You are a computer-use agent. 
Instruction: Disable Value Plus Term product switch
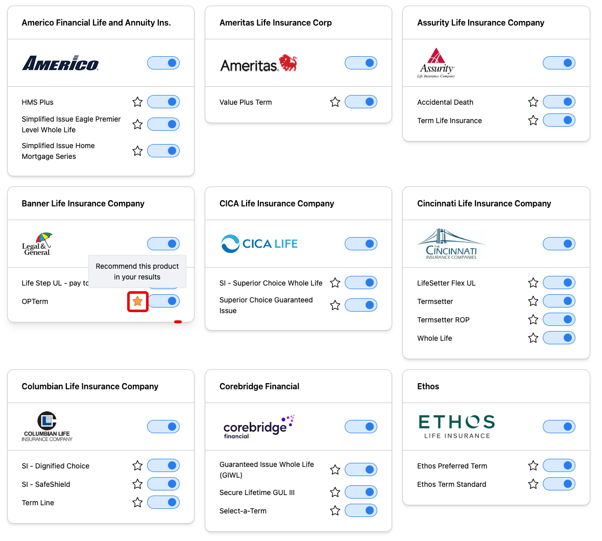[x=362, y=102]
